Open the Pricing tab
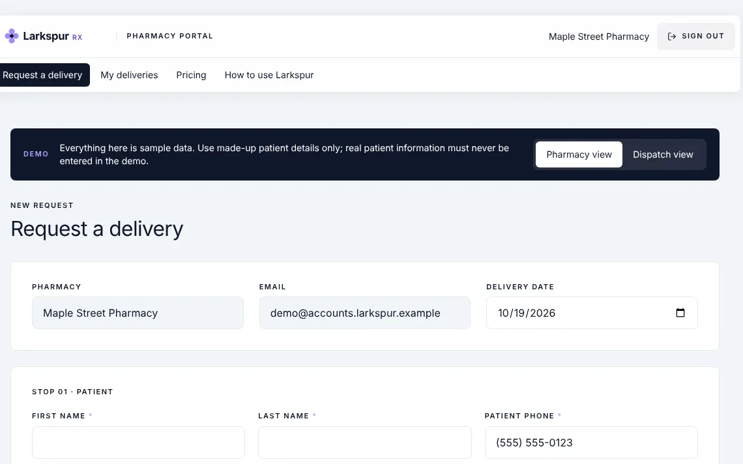This screenshot has height=464, width=743. (x=191, y=75)
